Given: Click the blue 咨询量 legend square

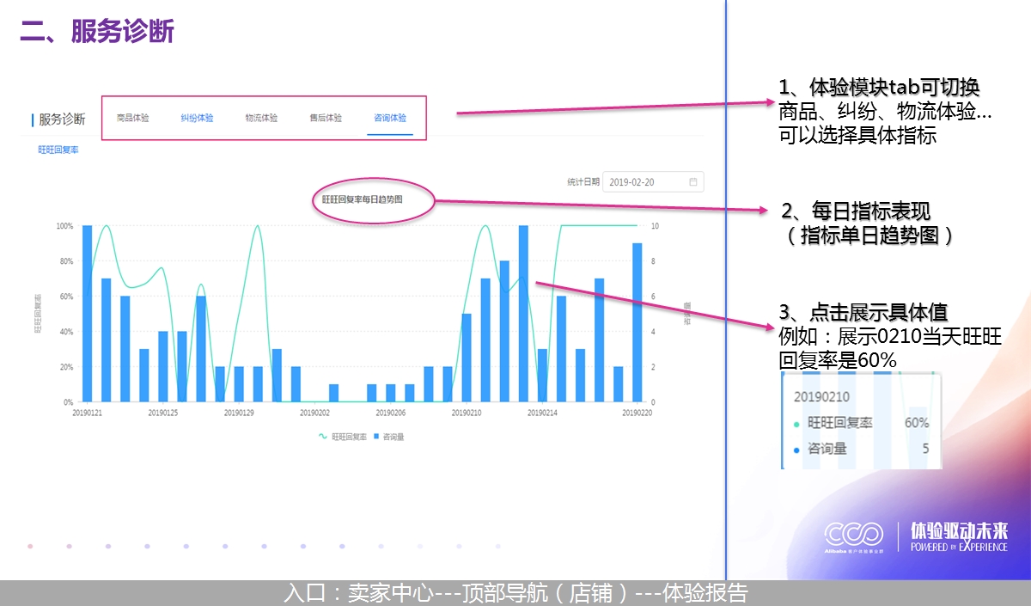Looking at the screenshot, I should coord(375,437).
